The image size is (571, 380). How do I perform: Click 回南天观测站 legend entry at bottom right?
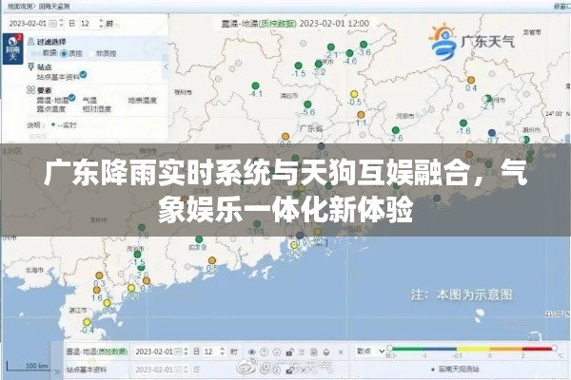[x=455, y=370]
